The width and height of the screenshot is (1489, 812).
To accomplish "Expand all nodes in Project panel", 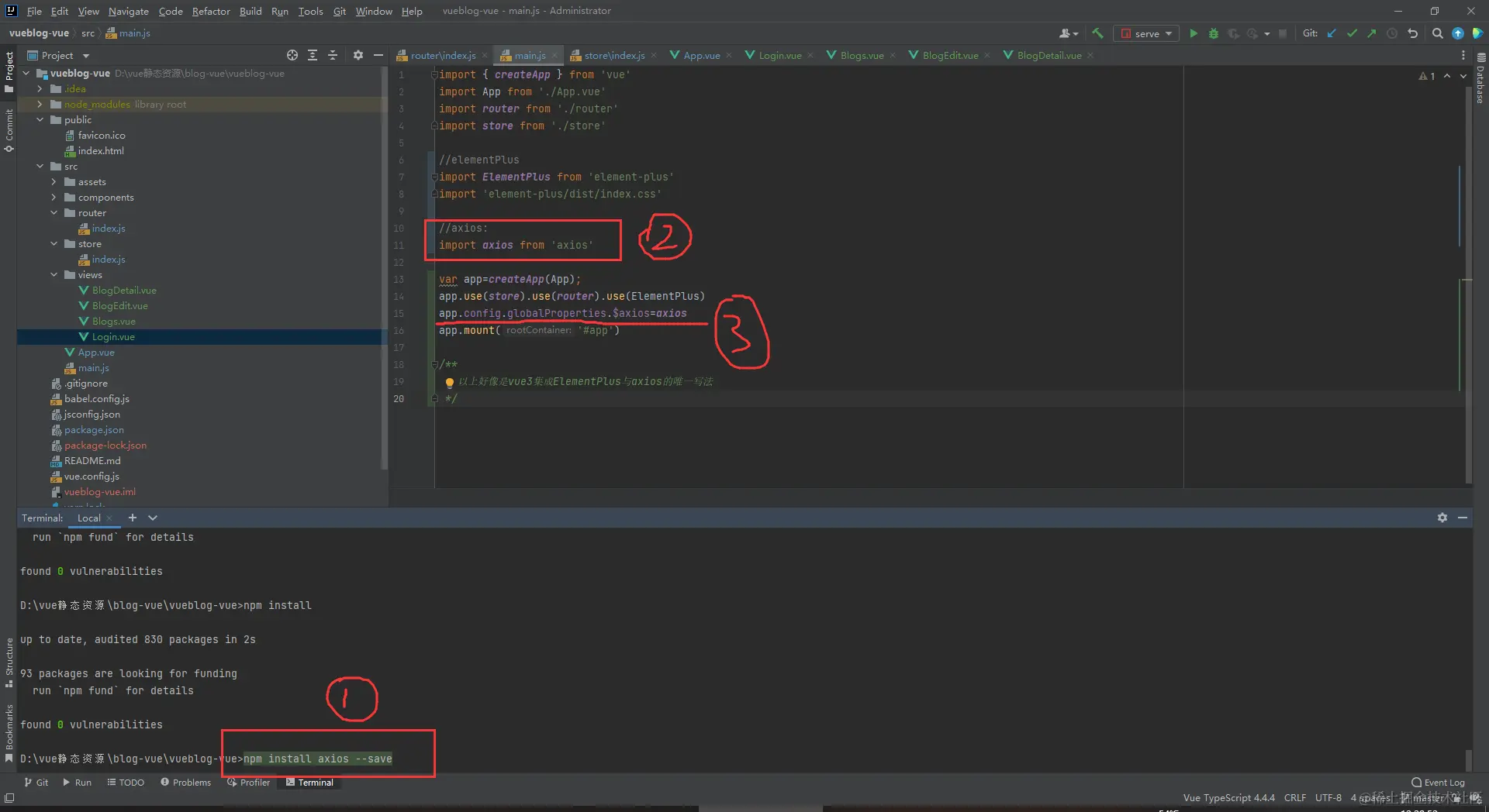I will [313, 55].
